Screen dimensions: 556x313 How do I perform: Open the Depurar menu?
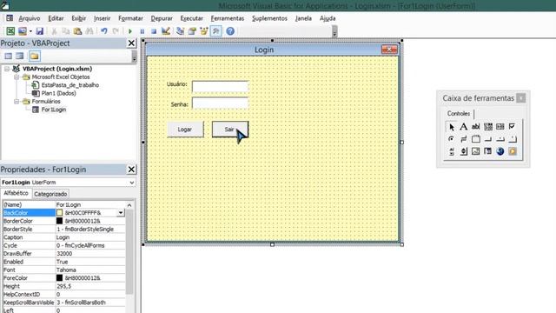pyautogui.click(x=162, y=18)
